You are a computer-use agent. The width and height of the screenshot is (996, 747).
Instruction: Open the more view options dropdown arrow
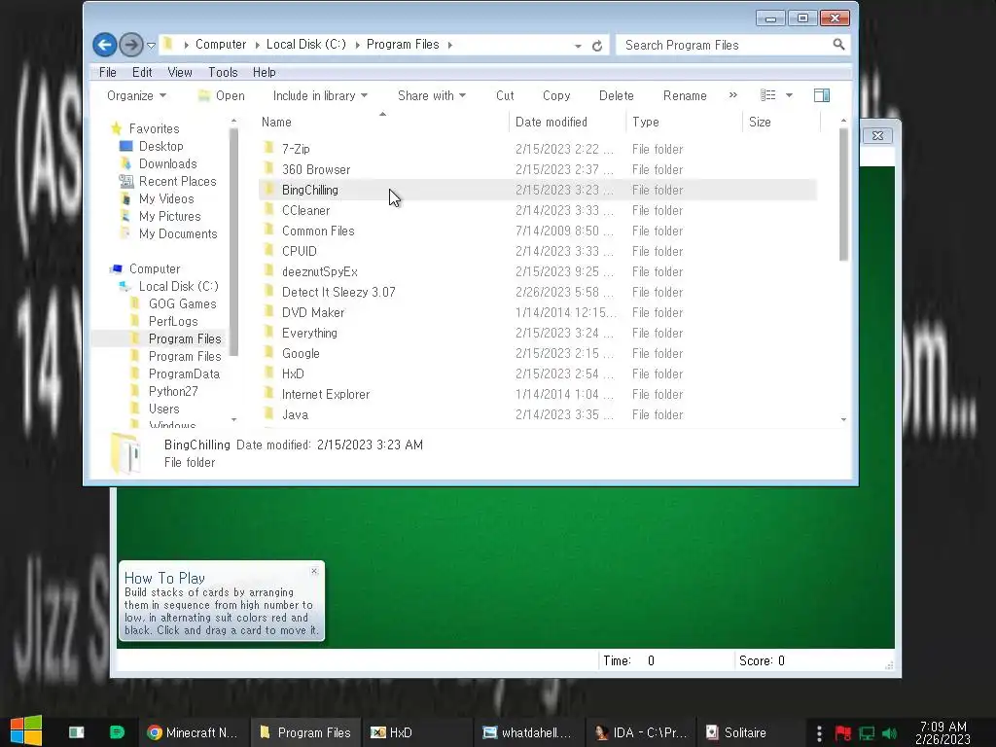(x=789, y=96)
